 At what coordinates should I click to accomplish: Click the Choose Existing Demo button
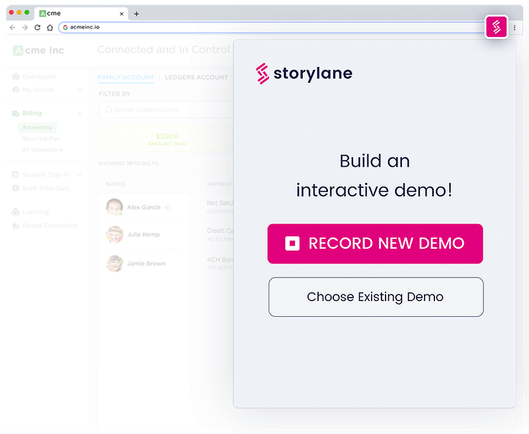(x=375, y=296)
